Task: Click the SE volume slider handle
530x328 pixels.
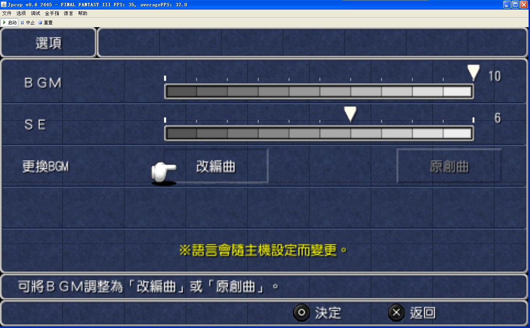Action: [x=350, y=114]
